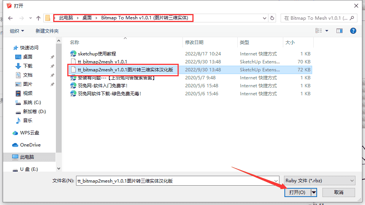Expand the address bar history dropdown

[x=265, y=18]
